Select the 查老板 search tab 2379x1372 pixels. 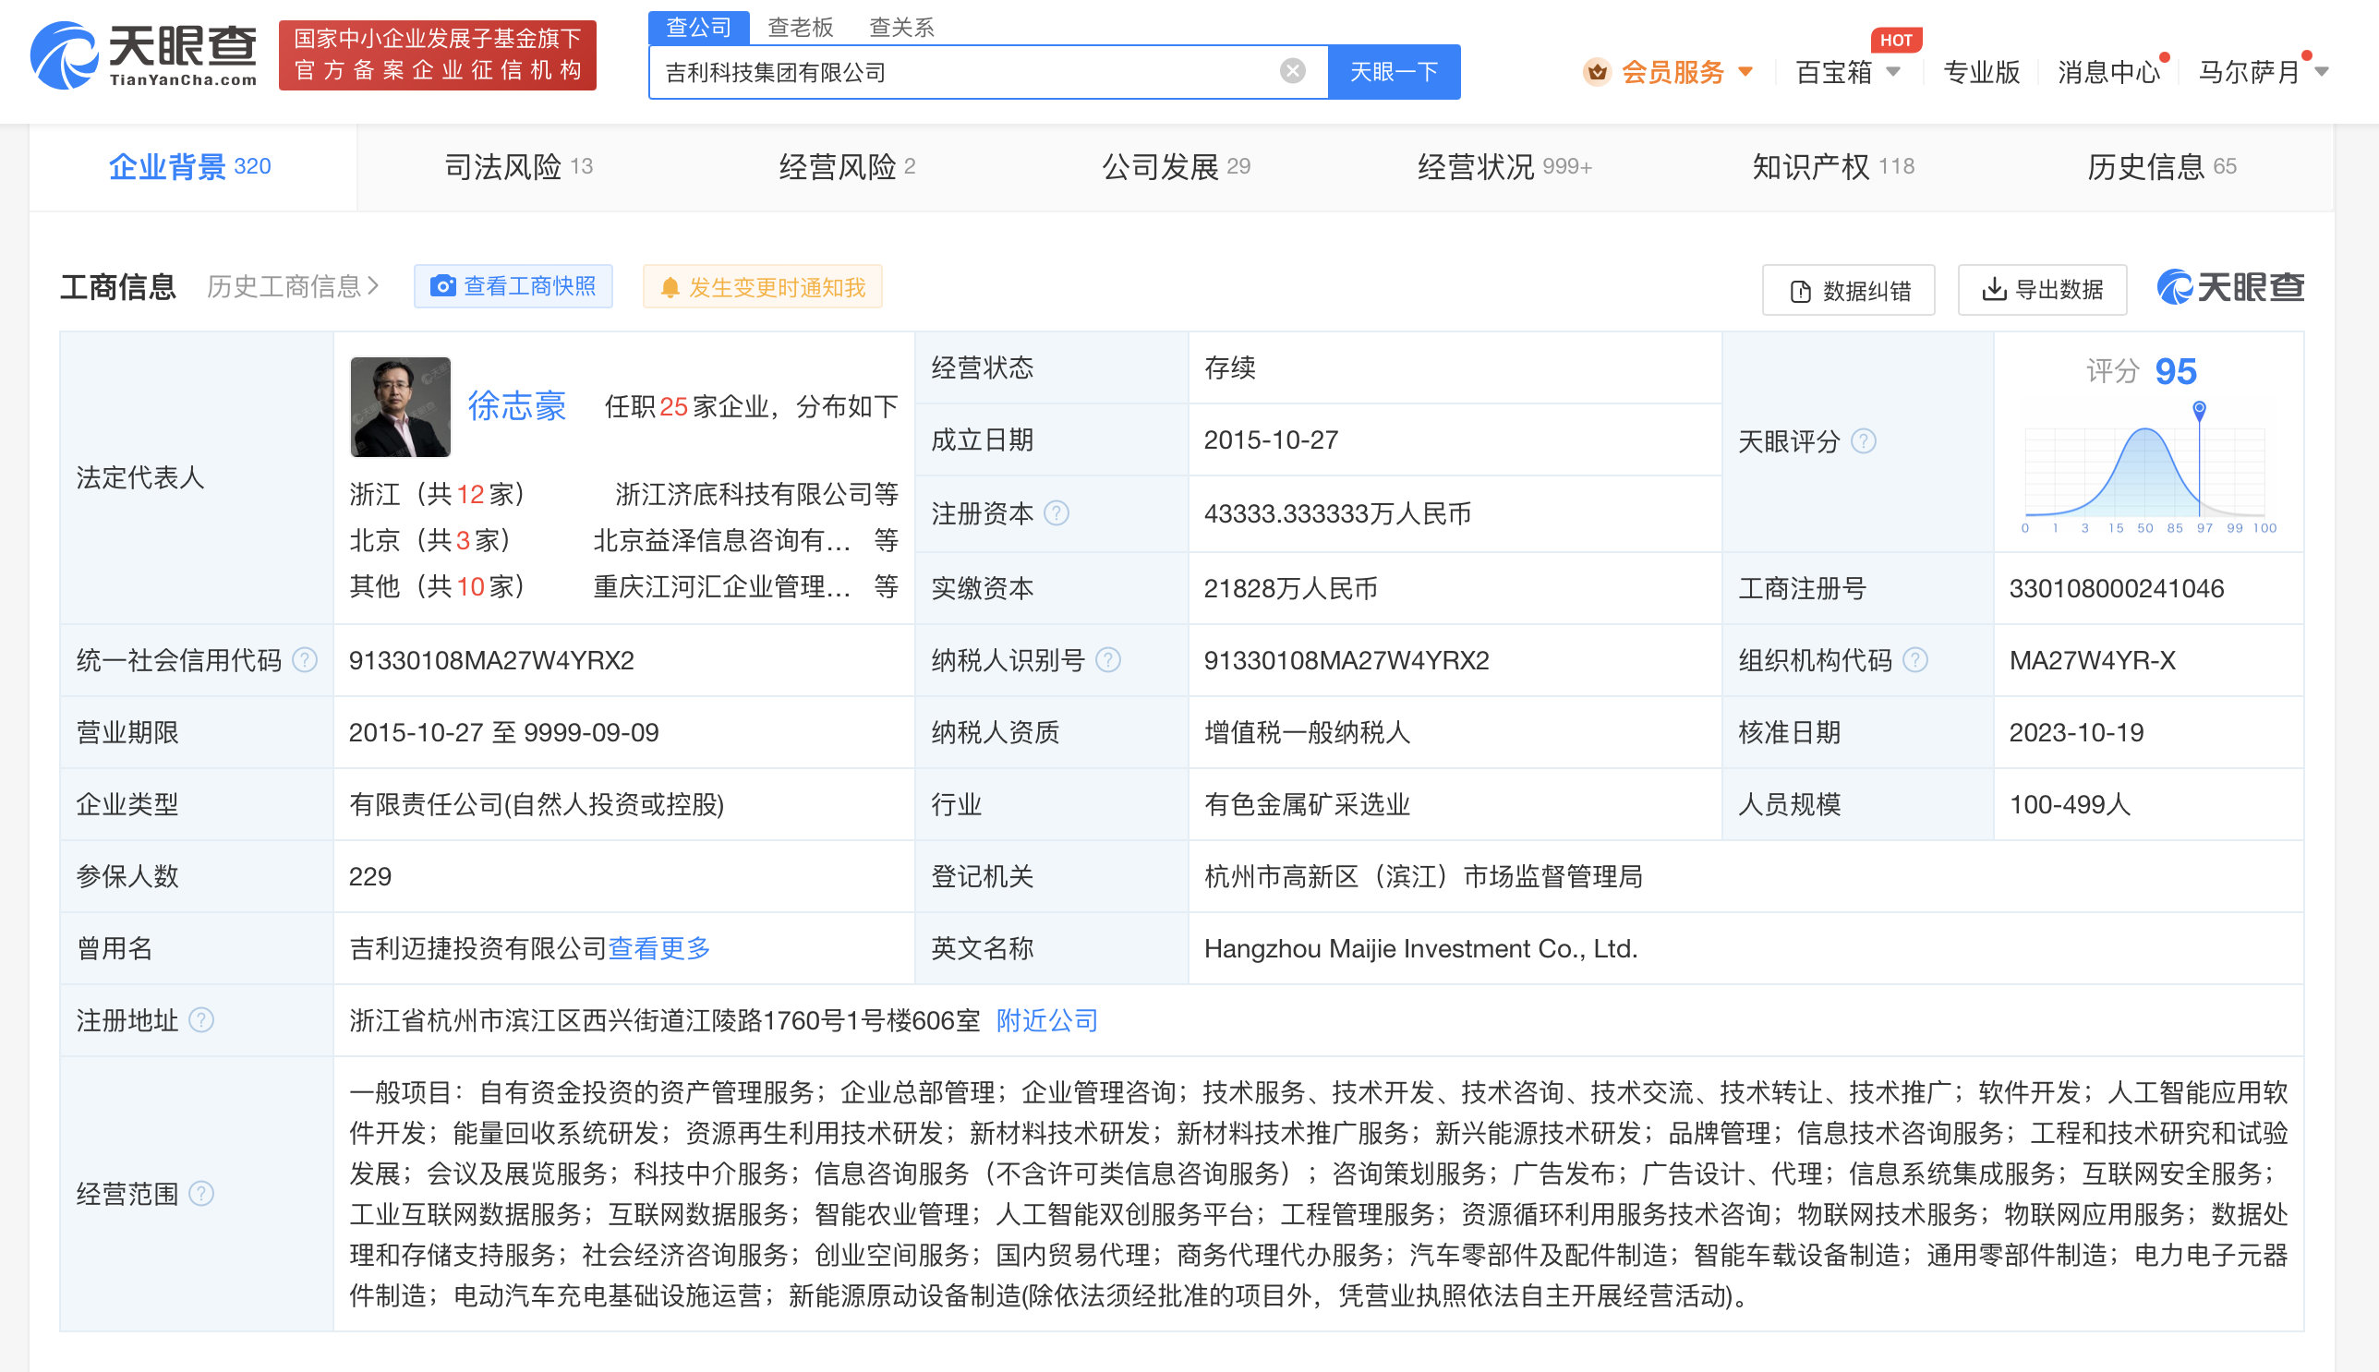click(x=800, y=27)
